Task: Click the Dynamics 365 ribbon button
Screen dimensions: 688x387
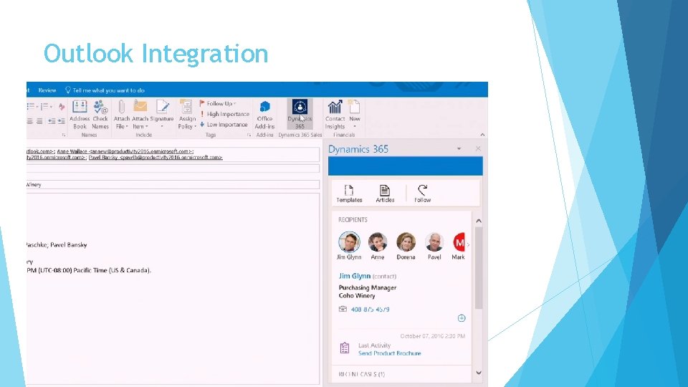Action: click(300, 114)
